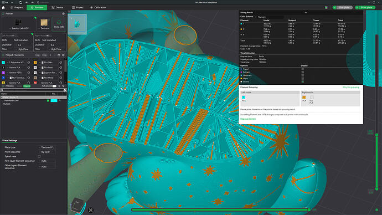Click the Home icon
This screenshot has width=382, height=215.
(x=3, y=8)
